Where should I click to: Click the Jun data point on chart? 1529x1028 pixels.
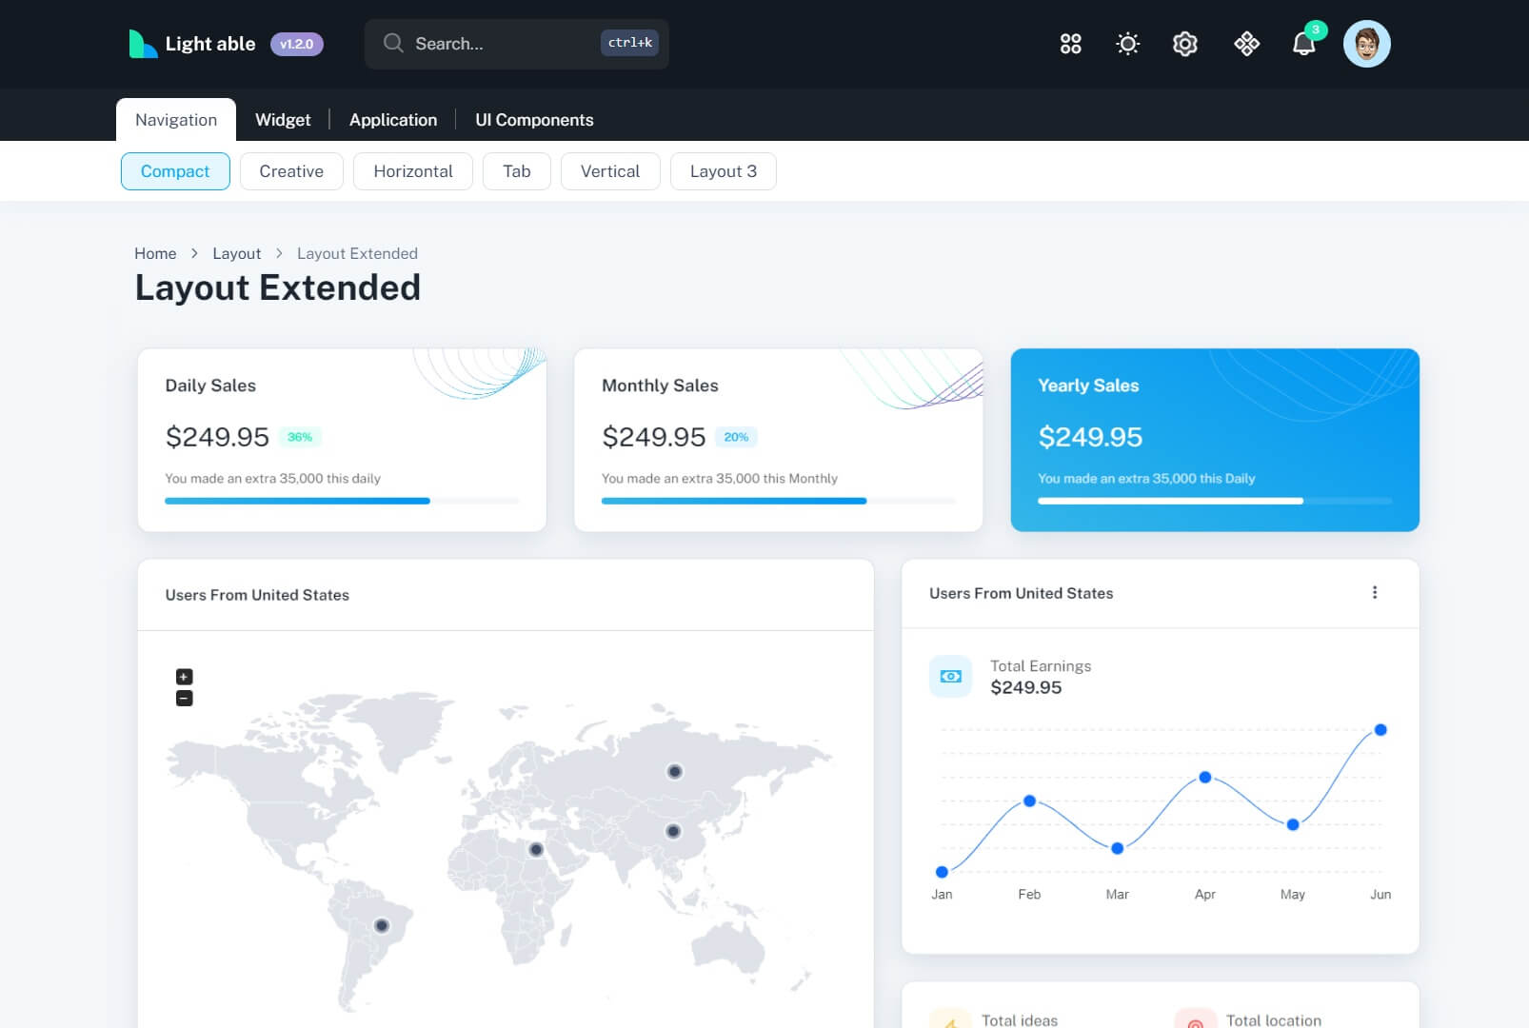[x=1380, y=730]
